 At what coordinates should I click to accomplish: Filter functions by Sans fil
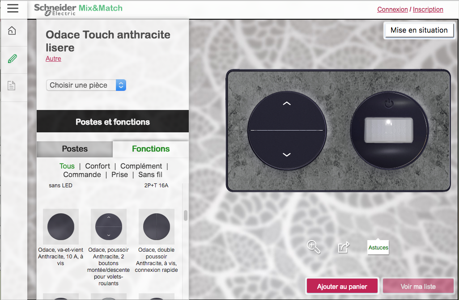pos(150,175)
